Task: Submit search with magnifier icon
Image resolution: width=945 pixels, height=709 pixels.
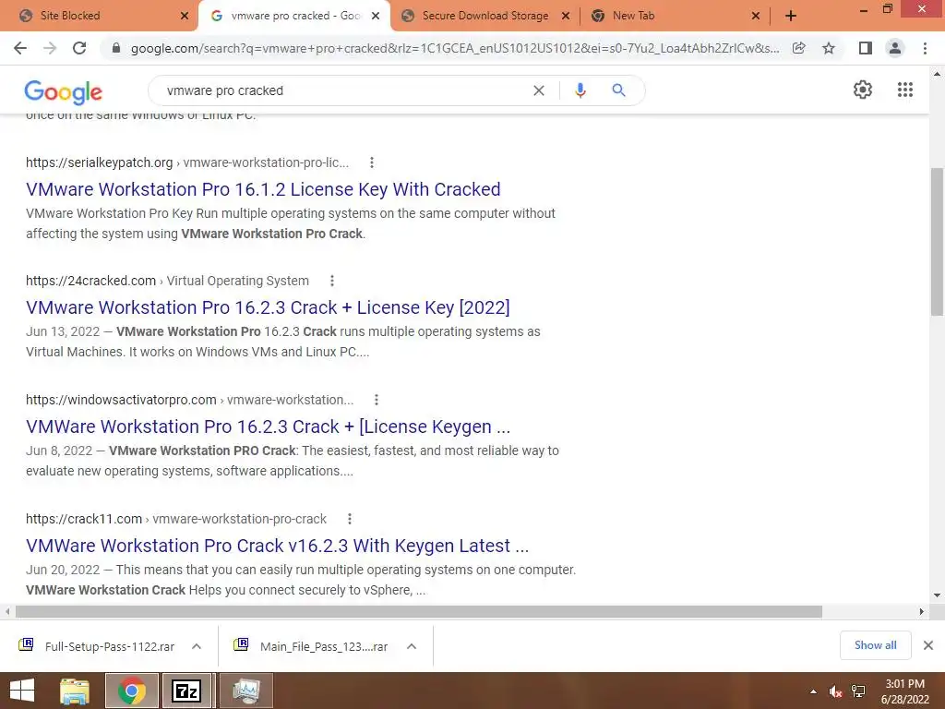Action: [618, 90]
